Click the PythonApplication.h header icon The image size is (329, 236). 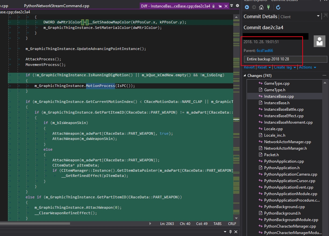pyautogui.click(x=261, y=168)
